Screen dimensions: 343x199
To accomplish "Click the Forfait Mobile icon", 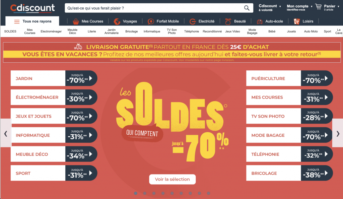I will [x=151, y=21].
